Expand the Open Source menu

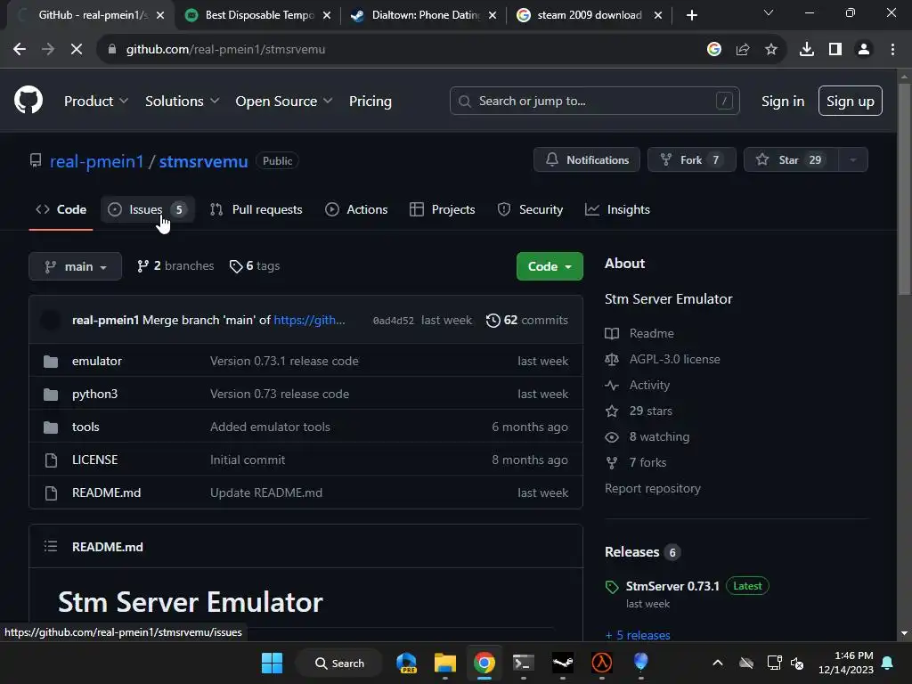[284, 101]
